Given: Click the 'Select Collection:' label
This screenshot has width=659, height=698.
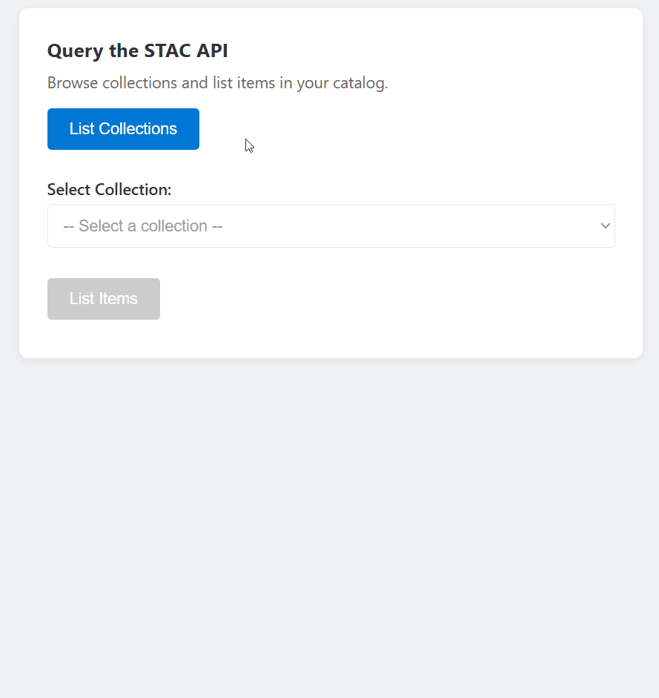Looking at the screenshot, I should pos(110,190).
